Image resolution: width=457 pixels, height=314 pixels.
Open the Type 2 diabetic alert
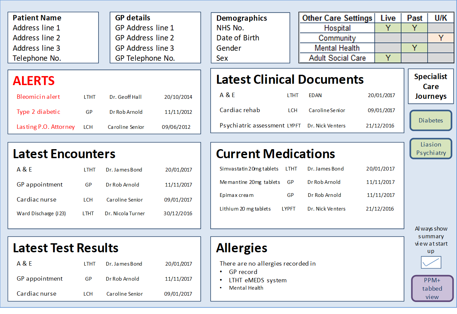[x=38, y=112]
